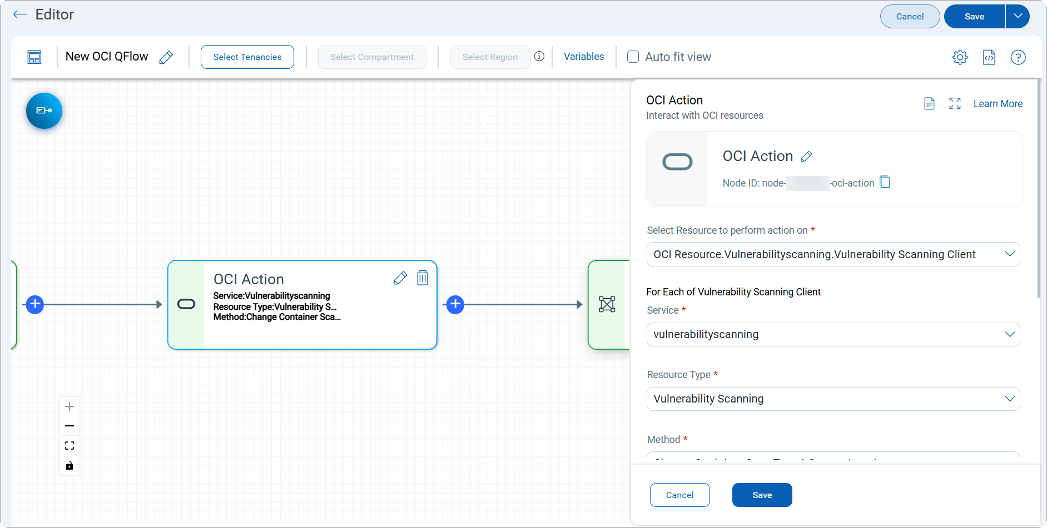
Task: Open the code view file icon
Action: point(989,57)
